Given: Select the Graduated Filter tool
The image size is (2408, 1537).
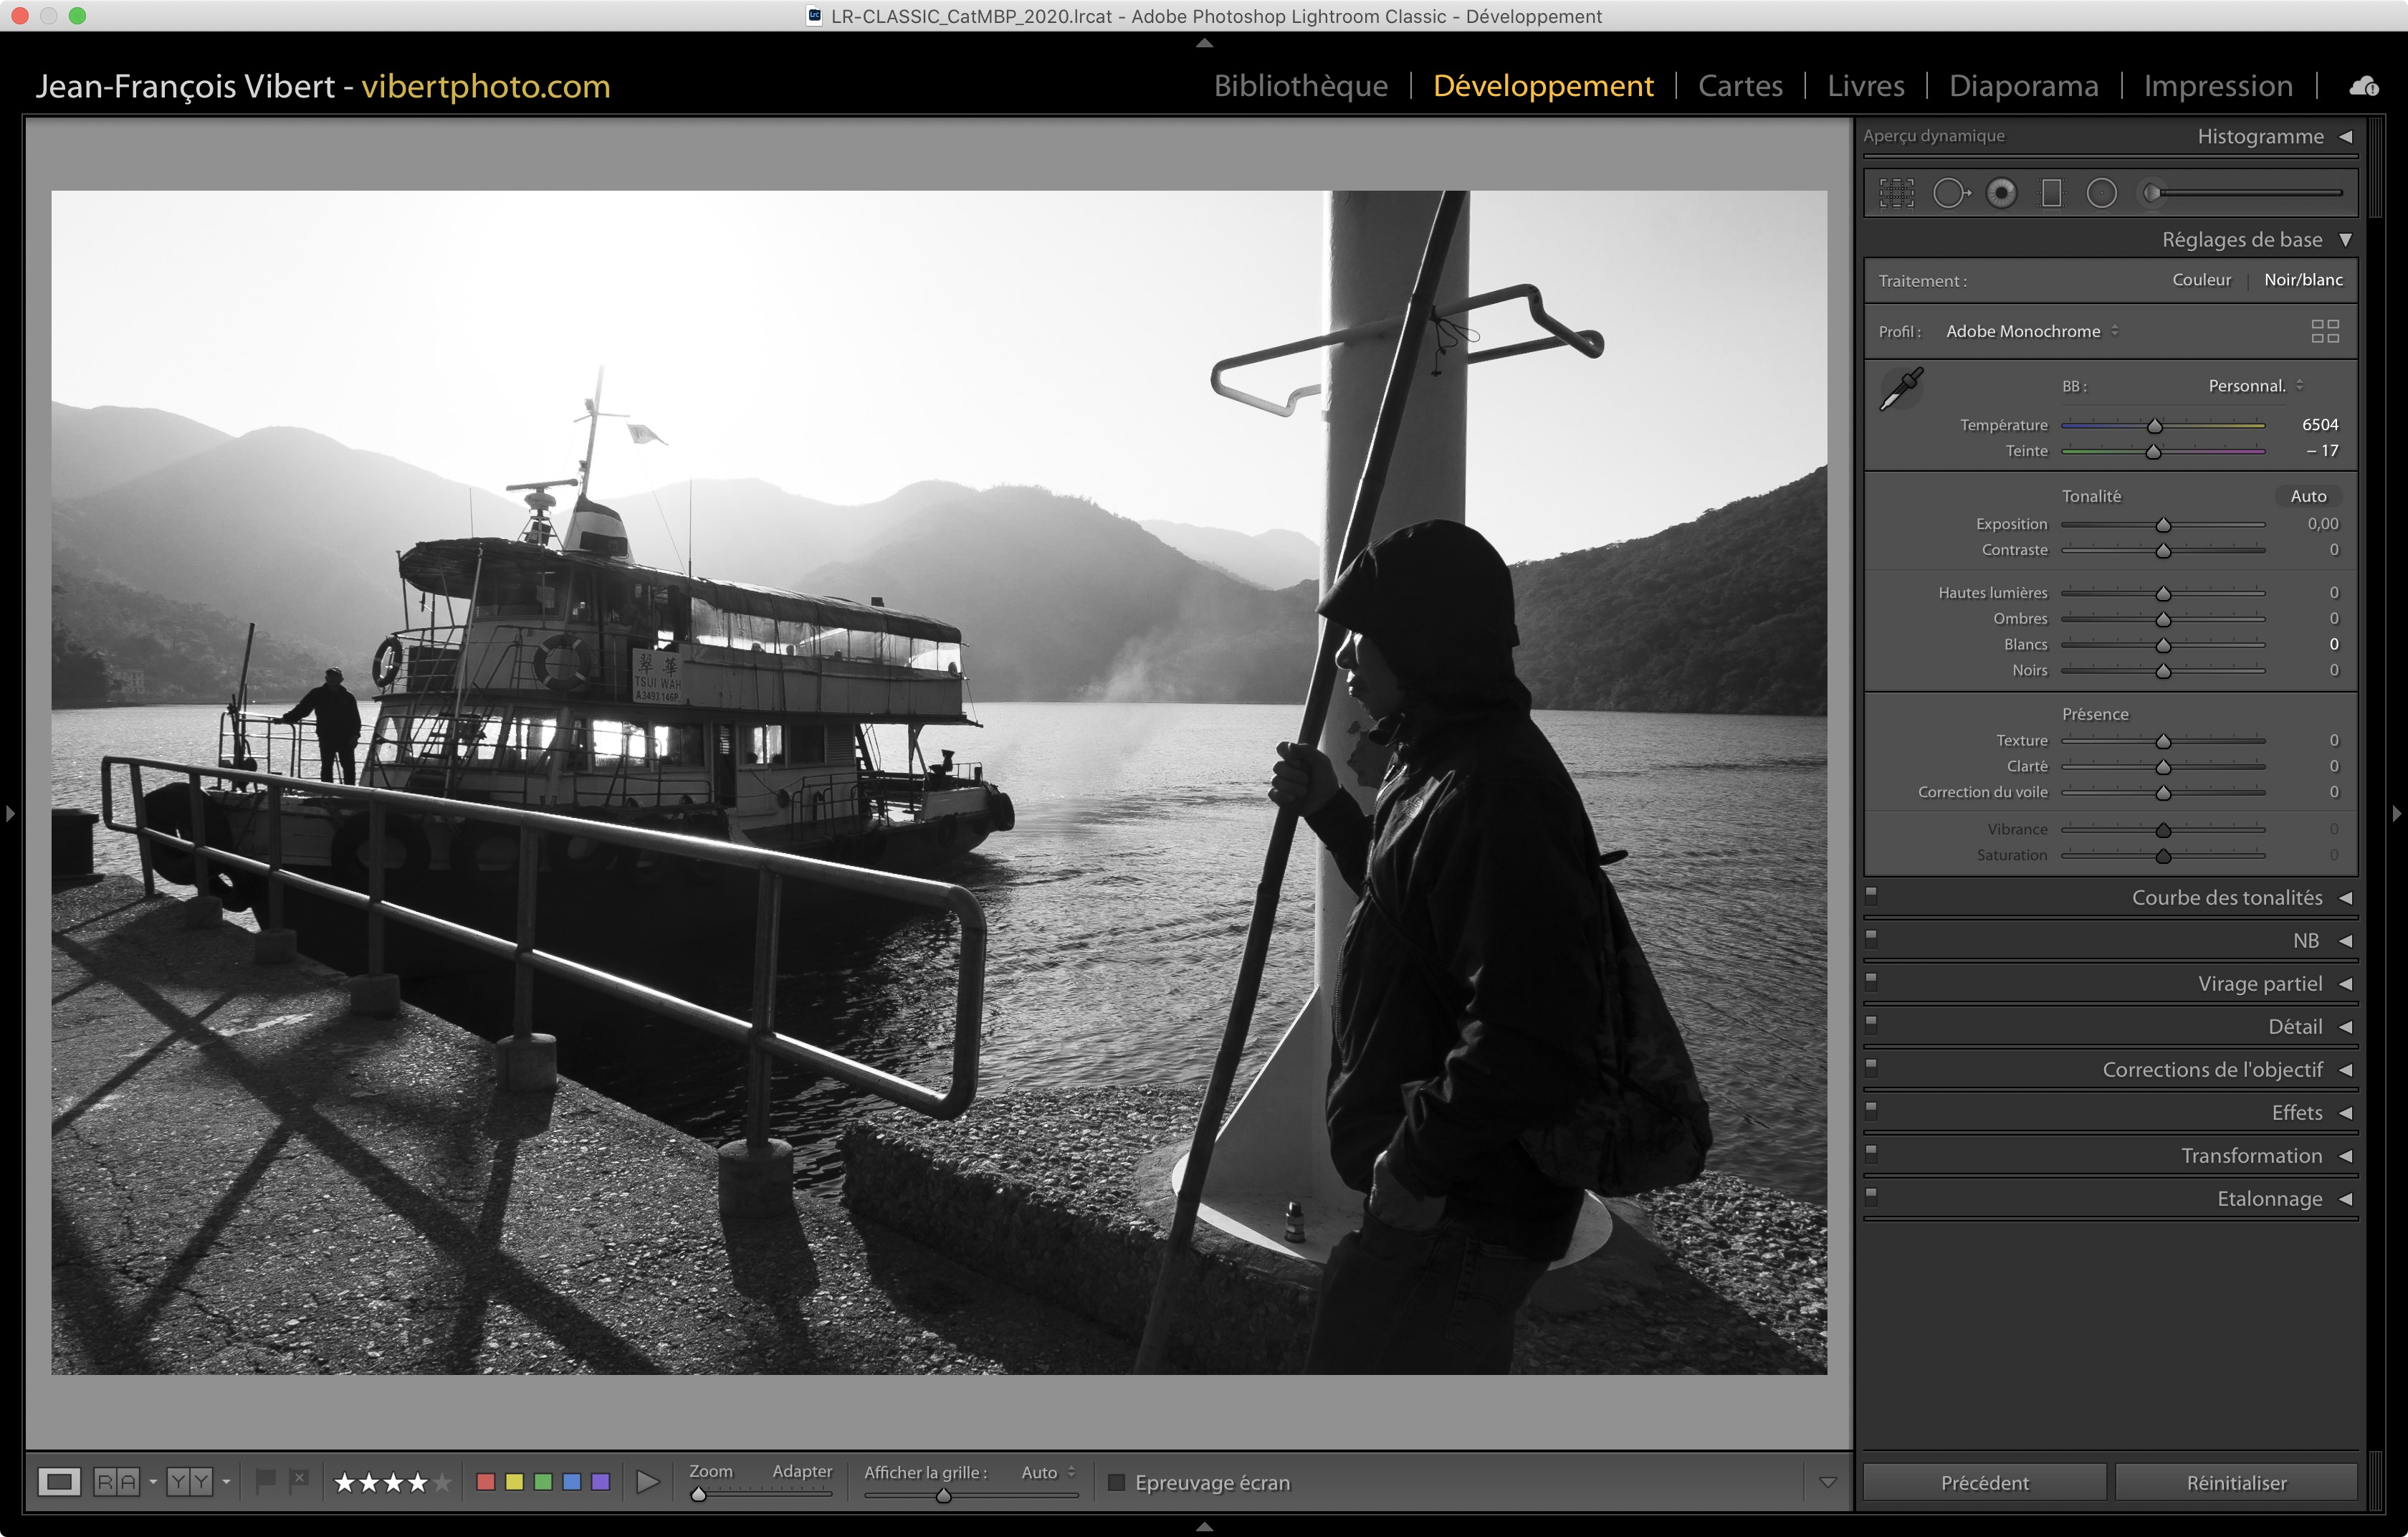Looking at the screenshot, I should [2051, 193].
